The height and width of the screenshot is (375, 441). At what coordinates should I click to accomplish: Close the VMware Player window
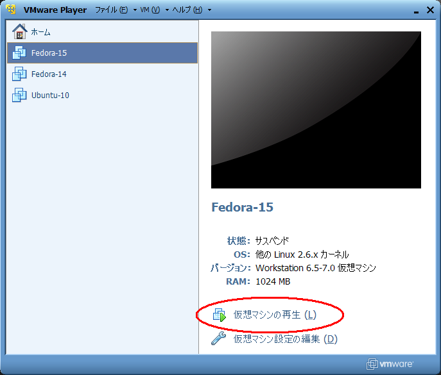pyautogui.click(x=430, y=10)
